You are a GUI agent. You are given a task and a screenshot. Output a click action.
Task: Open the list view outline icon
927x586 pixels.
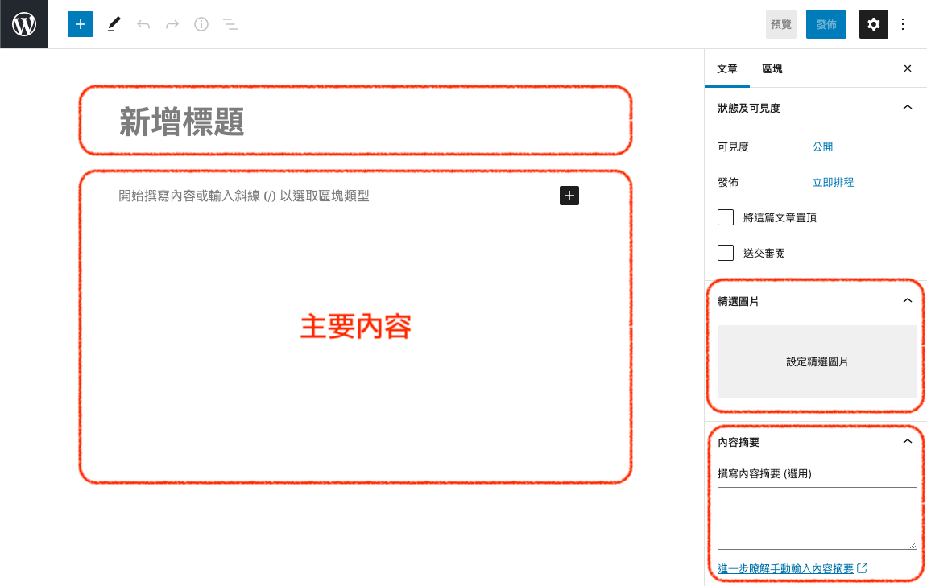(230, 24)
